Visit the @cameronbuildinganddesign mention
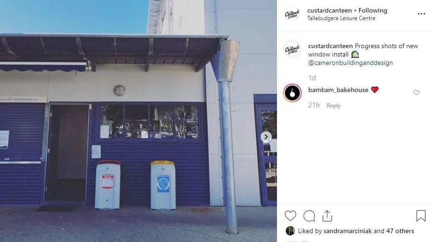 tap(350, 63)
